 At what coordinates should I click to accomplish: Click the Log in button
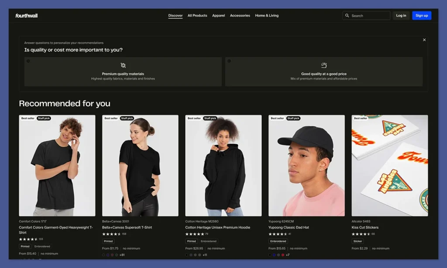[x=401, y=16]
